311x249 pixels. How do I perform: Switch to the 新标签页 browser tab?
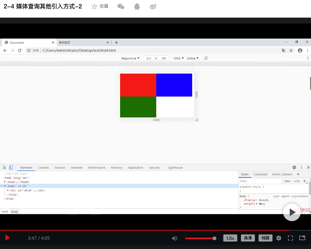click(x=84, y=43)
